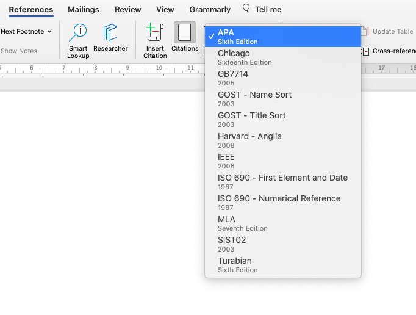Select MLA Seventh Edition style

tap(283, 223)
